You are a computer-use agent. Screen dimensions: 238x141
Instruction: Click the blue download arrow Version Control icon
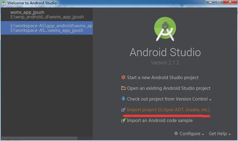tap(123, 99)
